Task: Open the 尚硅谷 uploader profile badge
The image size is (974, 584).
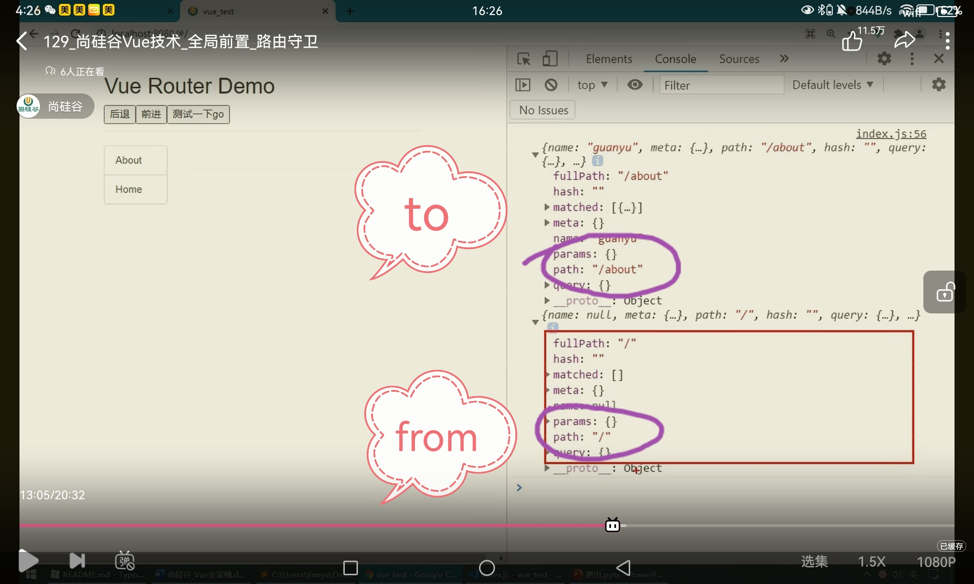Action: pos(55,106)
